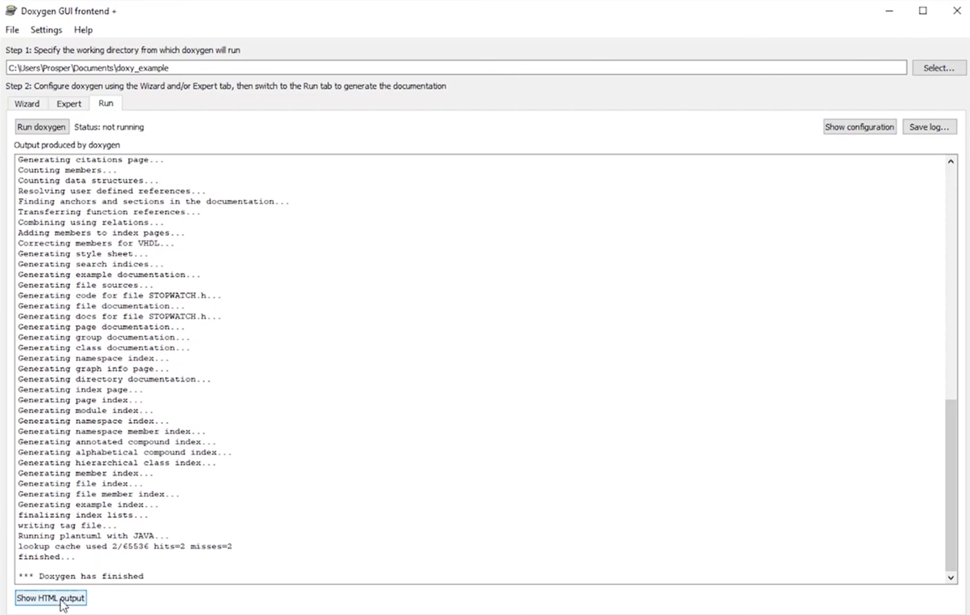Open the File menu
This screenshot has height=615, width=970.
click(12, 30)
